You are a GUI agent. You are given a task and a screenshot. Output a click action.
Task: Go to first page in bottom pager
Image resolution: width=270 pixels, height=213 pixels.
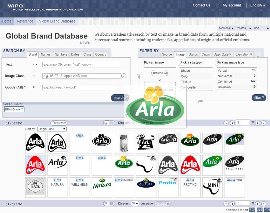(226, 204)
